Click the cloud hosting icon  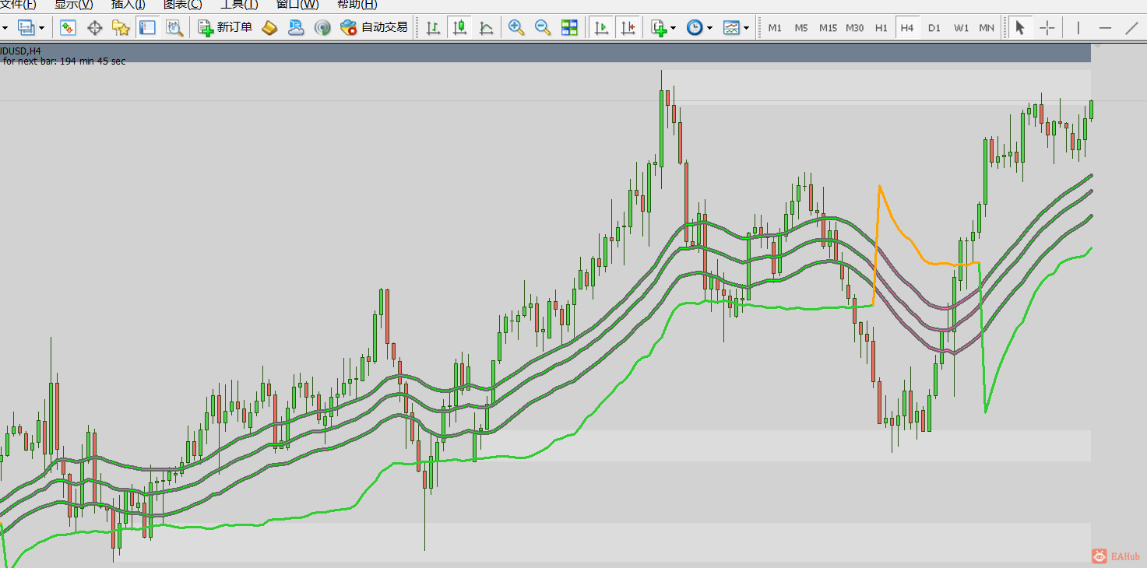coord(296,28)
